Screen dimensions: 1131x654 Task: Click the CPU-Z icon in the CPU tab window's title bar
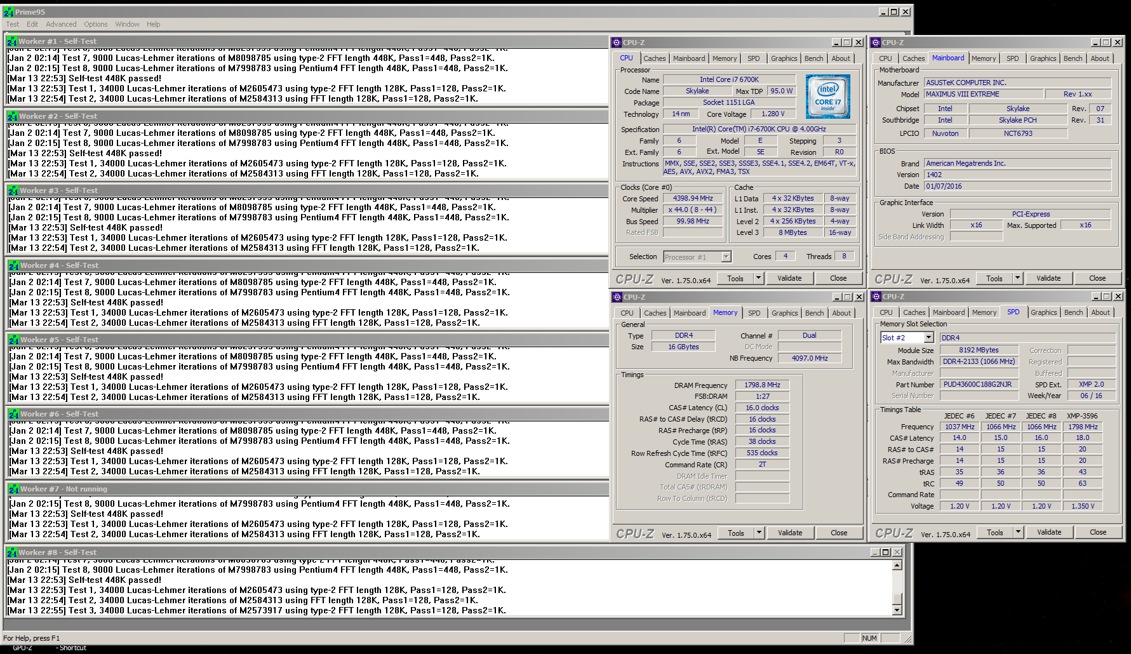617,43
